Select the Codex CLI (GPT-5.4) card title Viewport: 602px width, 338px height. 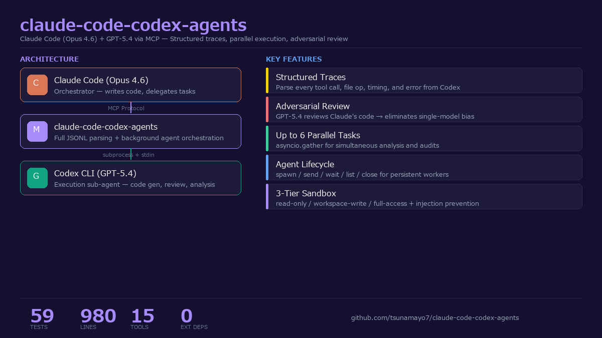click(95, 173)
